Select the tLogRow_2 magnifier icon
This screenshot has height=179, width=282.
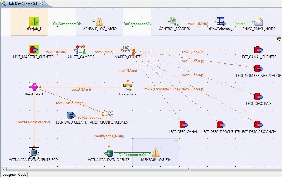(128, 87)
